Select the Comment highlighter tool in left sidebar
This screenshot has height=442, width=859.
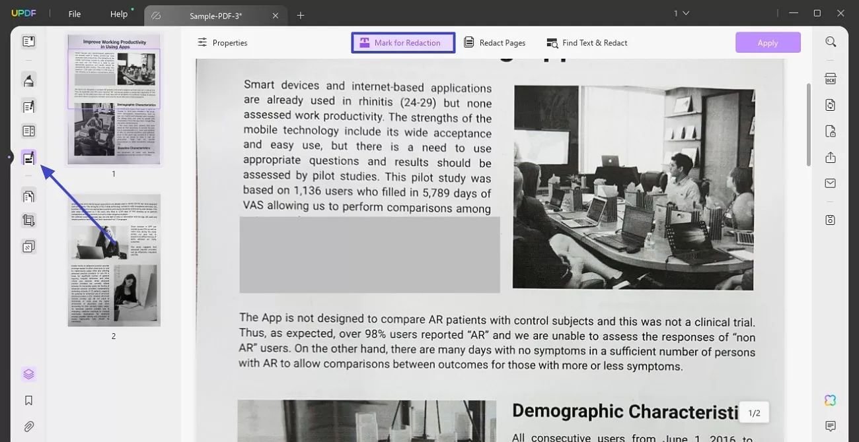pos(28,80)
